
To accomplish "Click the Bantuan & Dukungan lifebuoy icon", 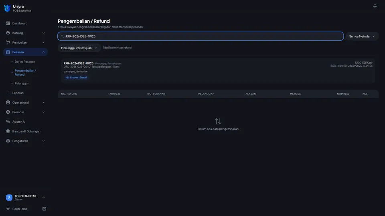I will click(x=8, y=131).
